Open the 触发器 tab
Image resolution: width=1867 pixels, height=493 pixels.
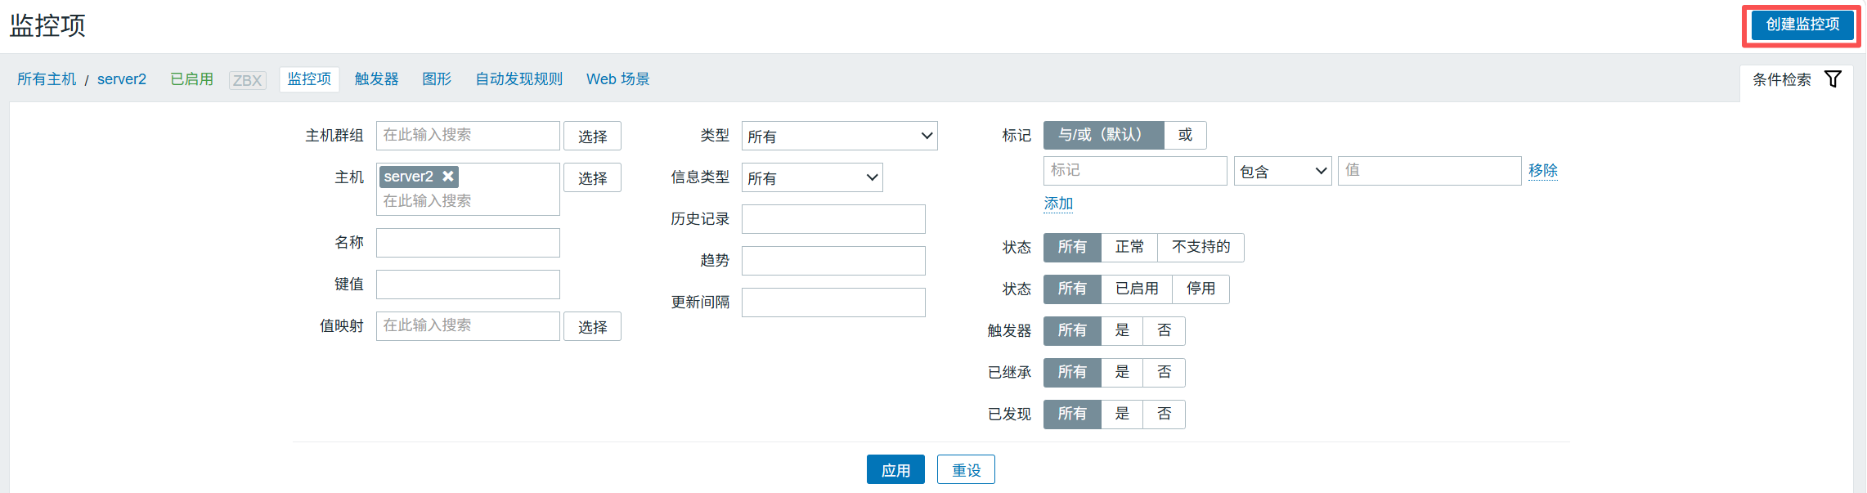tap(376, 79)
